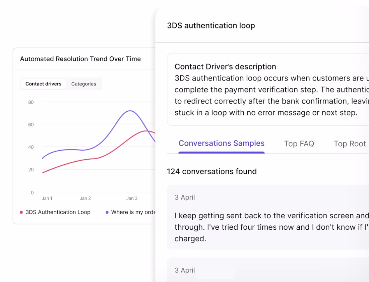Viewport: 369px width, 282px height.
Task: Click the 3DS authentication loop panel heading
Action: click(x=211, y=26)
